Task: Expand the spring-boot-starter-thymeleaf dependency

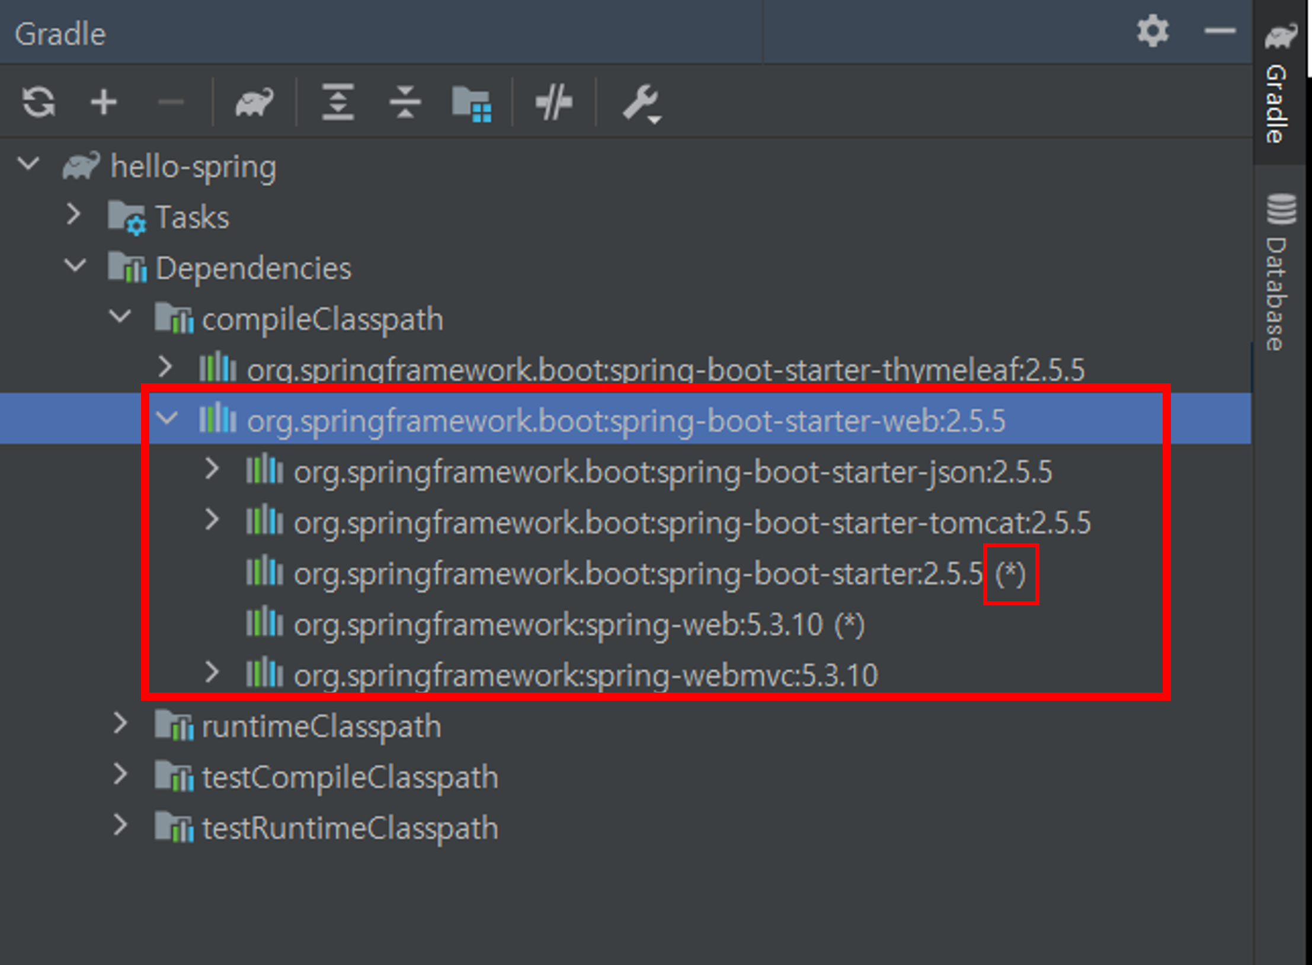Action: click(x=166, y=367)
